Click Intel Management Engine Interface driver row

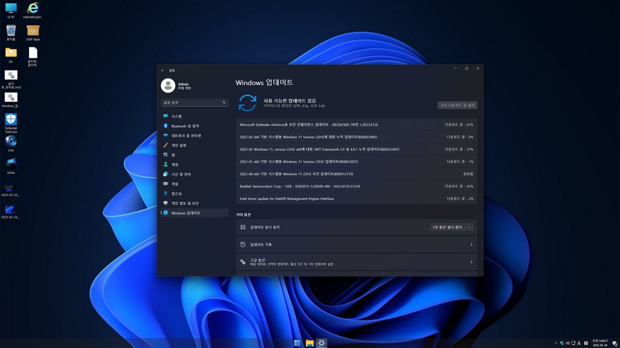coord(357,198)
